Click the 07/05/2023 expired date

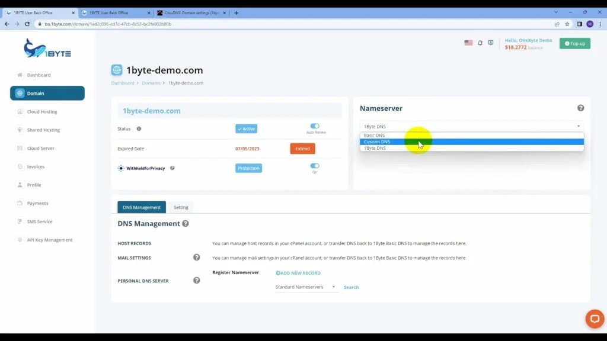[247, 149]
